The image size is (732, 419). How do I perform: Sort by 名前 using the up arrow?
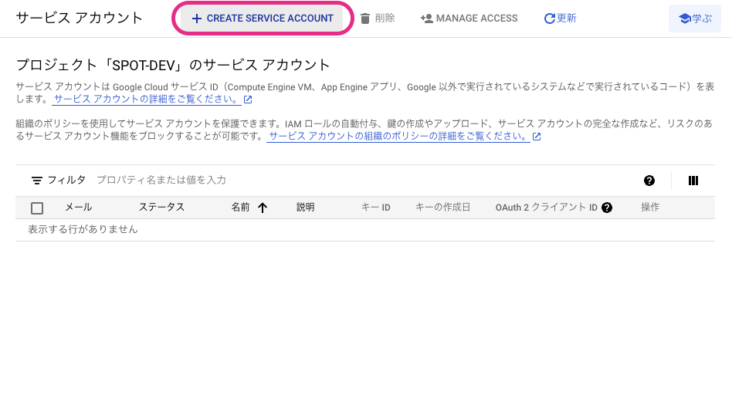point(263,208)
